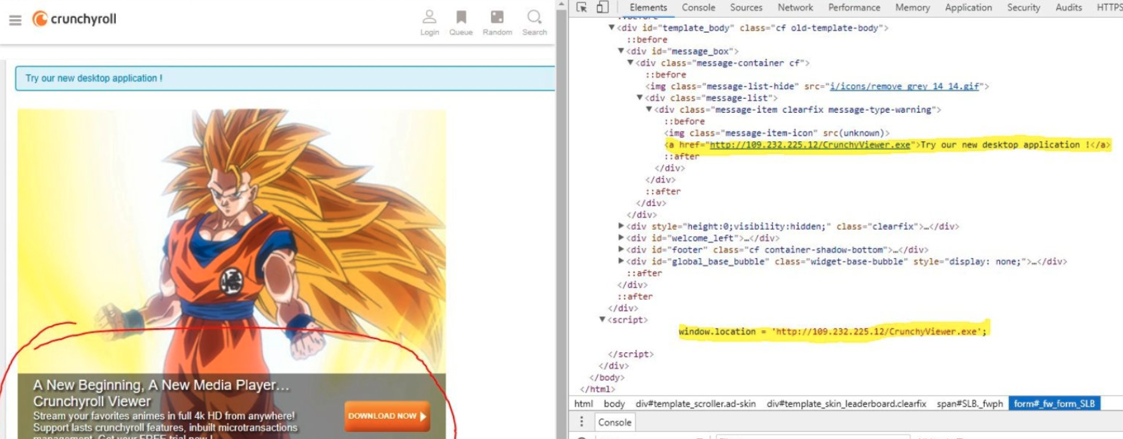Select div#template_scroller.ad-skin breadcrumb
The width and height of the screenshot is (1123, 439).
[696, 403]
